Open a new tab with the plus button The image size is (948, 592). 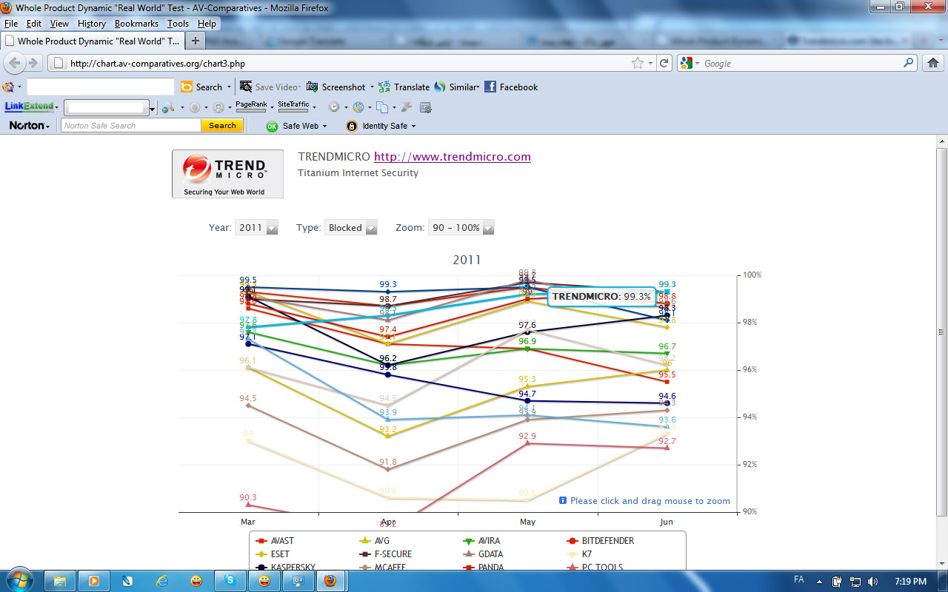pos(196,41)
